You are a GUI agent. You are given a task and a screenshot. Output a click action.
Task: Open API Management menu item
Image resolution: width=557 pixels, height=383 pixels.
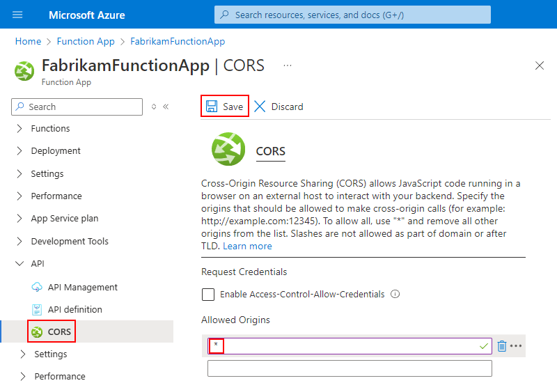click(82, 287)
